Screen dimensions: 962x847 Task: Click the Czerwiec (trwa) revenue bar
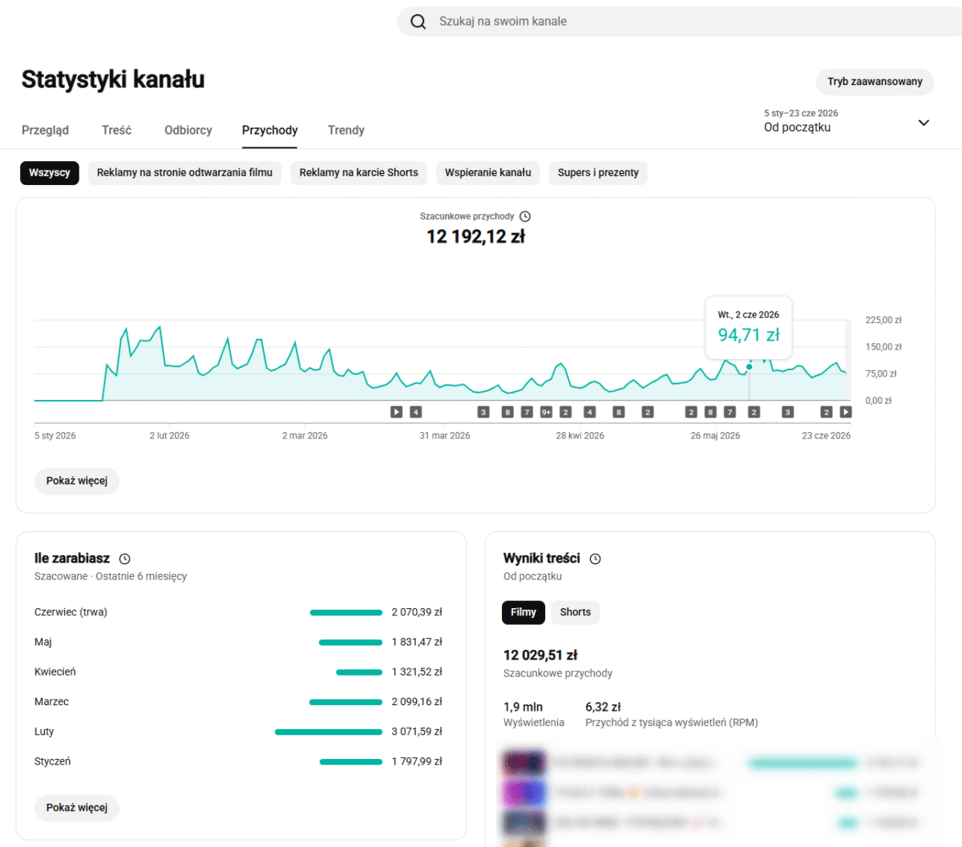[346, 612]
